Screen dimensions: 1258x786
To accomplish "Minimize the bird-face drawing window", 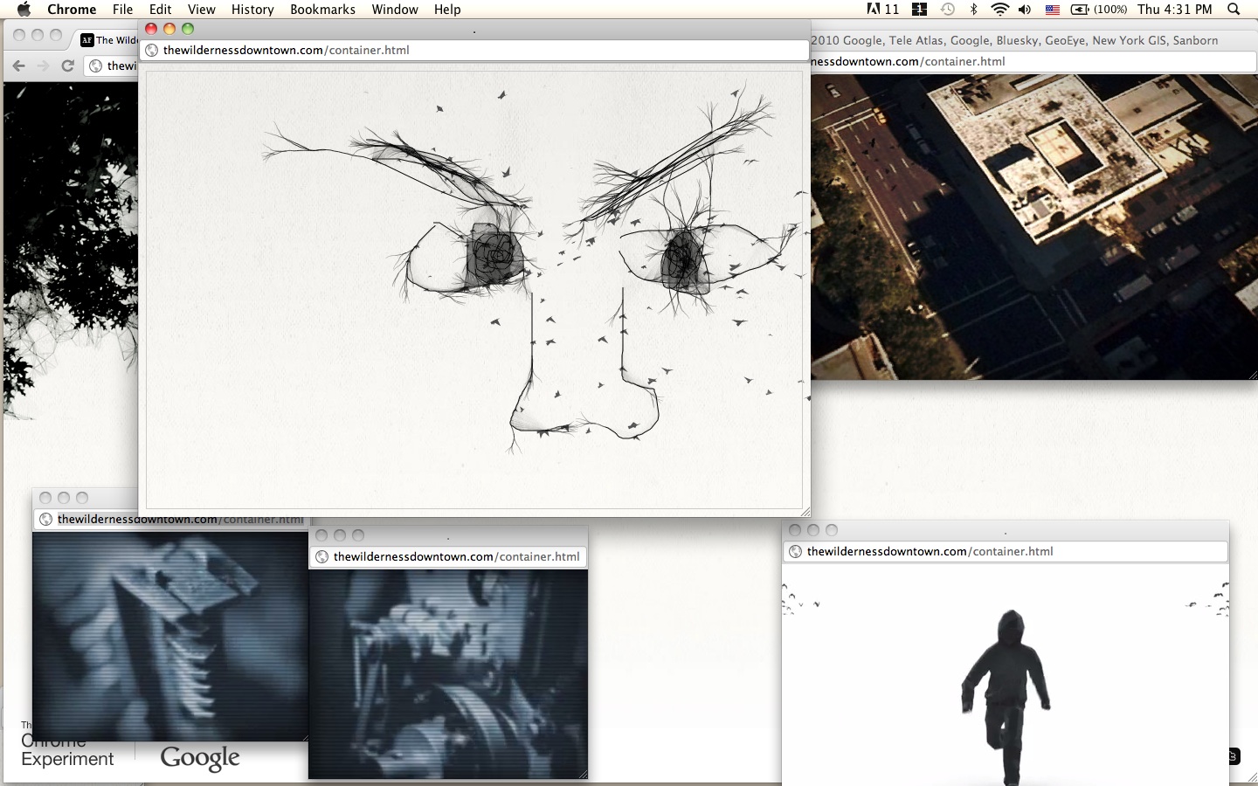I will click(169, 29).
